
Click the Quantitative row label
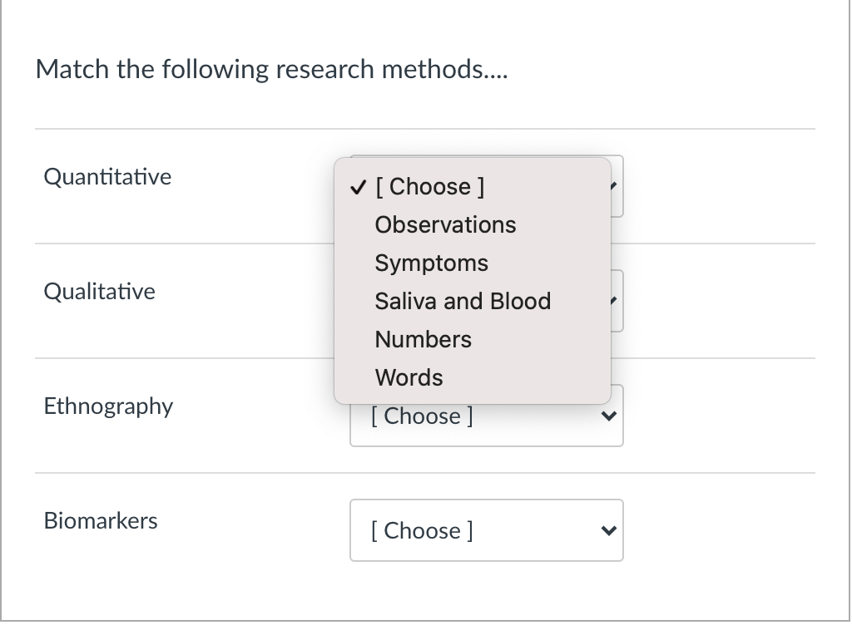click(107, 176)
